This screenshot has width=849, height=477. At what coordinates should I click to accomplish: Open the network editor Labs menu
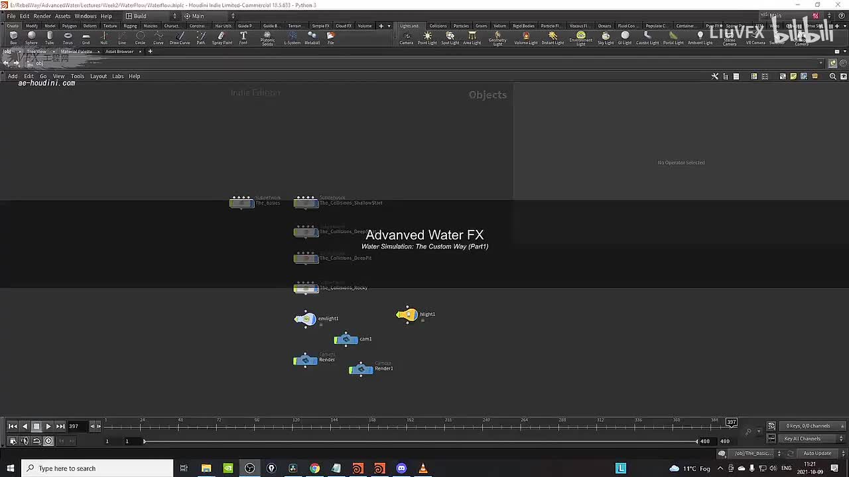click(x=117, y=76)
